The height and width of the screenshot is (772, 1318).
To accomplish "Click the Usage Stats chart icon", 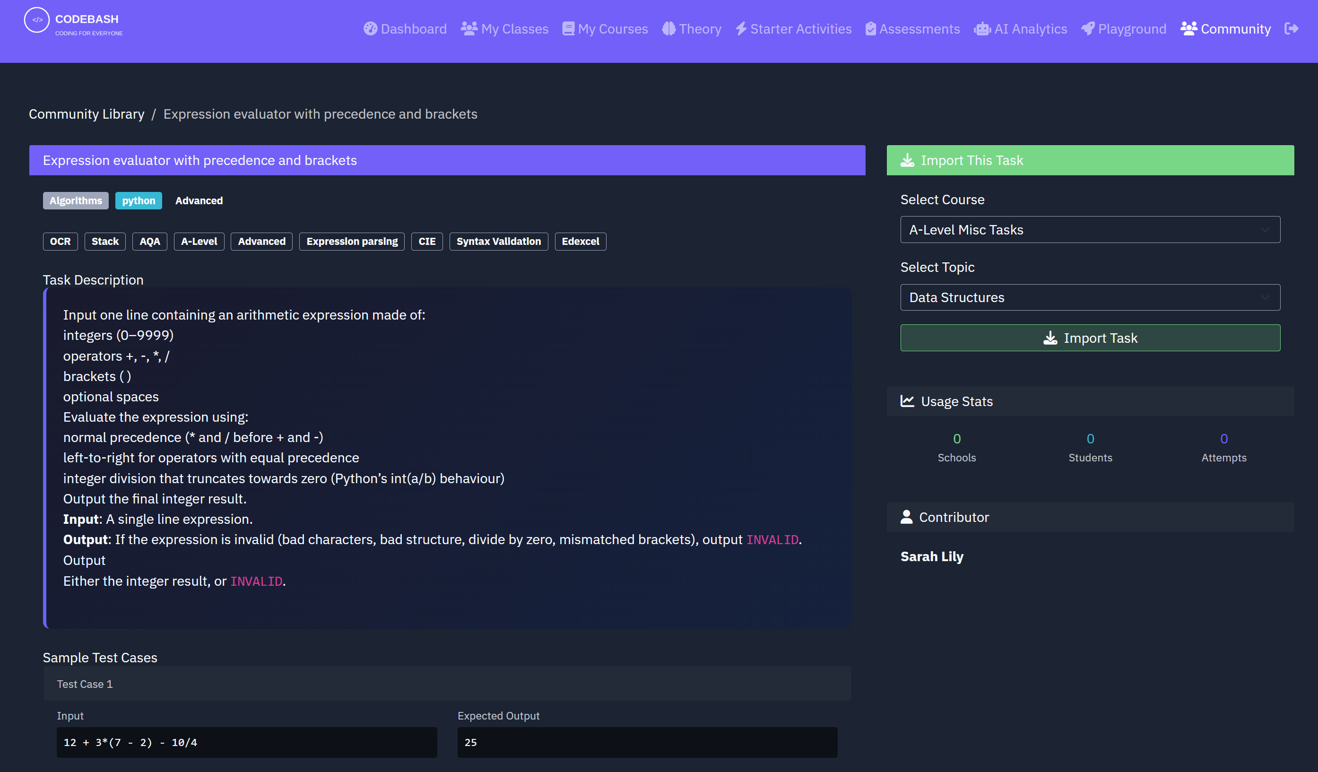I will 907,401.
